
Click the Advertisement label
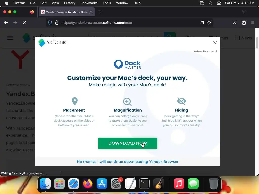point(205,51)
